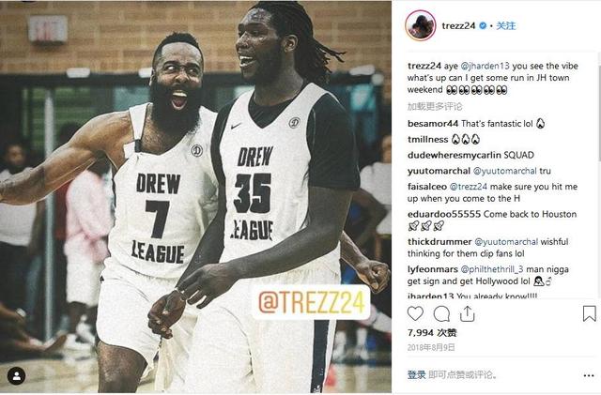This screenshot has width=601, height=395.
Task: Click the verified badge next to trezz24
Action: [483, 25]
